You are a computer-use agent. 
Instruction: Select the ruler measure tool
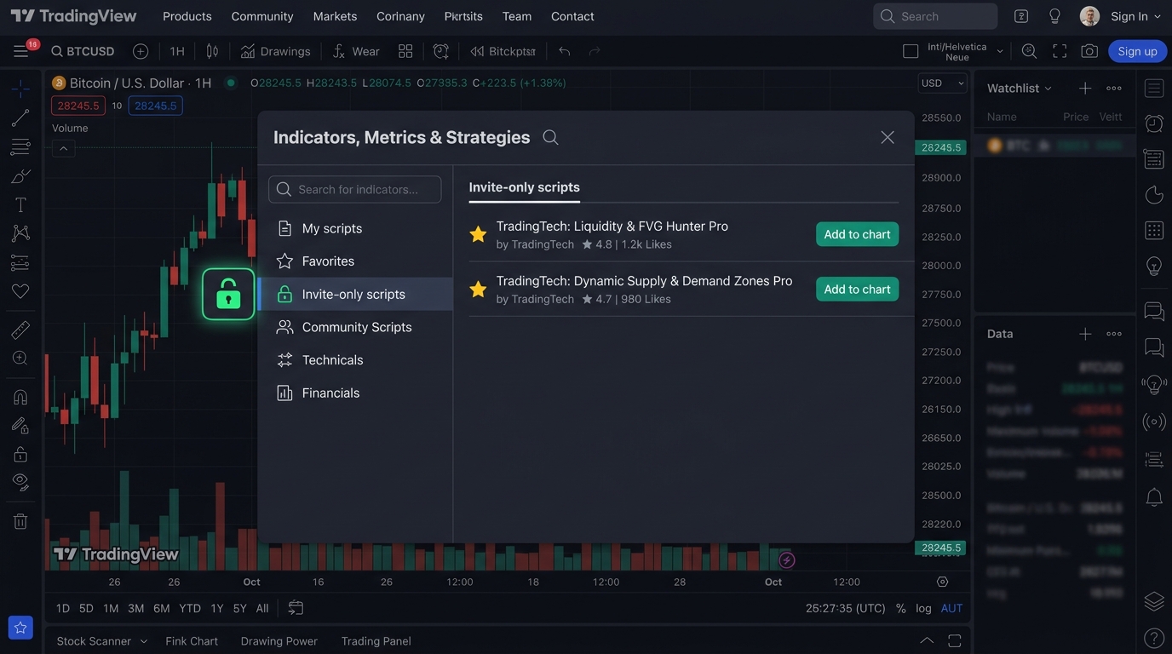coord(20,330)
